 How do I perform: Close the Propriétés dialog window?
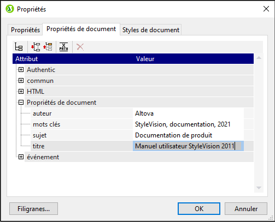266,9
